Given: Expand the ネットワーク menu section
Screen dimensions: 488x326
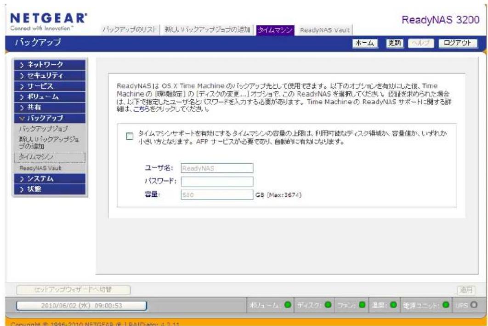Looking at the screenshot, I should (50, 64).
